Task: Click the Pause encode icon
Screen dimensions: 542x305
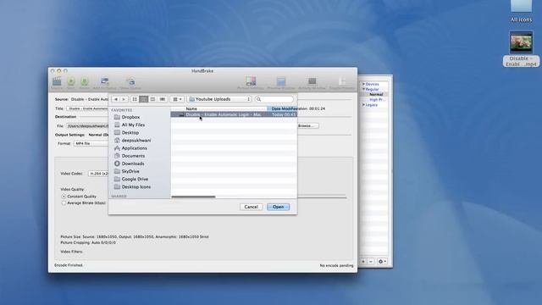Action: tap(85, 81)
